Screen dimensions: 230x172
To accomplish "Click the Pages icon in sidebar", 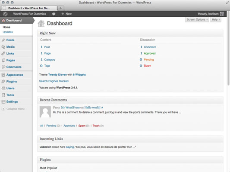I will (3, 60).
